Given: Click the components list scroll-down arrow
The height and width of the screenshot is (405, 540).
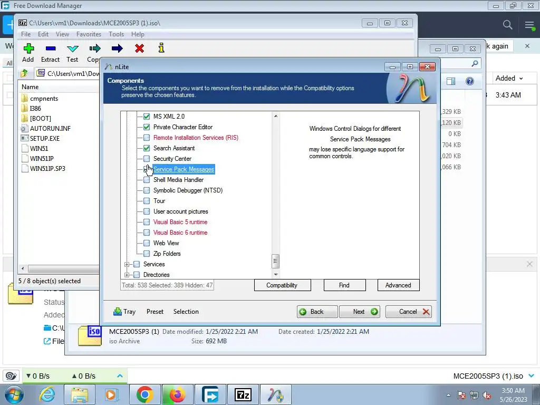Looking at the screenshot, I should (275, 274).
